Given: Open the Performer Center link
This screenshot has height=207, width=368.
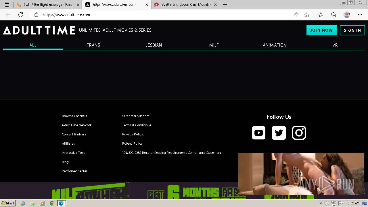Looking at the screenshot, I should point(74,171).
